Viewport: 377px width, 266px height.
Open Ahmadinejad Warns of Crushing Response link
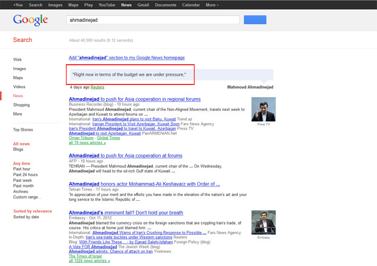pos(149,233)
